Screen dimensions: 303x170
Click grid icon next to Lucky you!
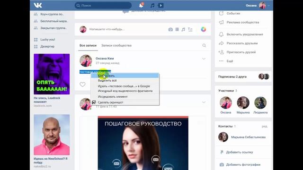[36, 40]
